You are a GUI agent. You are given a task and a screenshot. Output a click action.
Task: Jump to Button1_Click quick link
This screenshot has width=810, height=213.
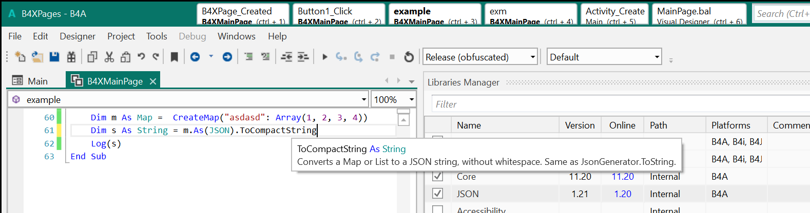(x=339, y=14)
